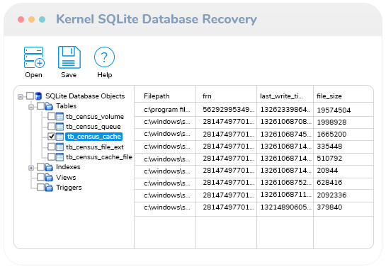Select the tb_census_volume tree label

point(95,117)
